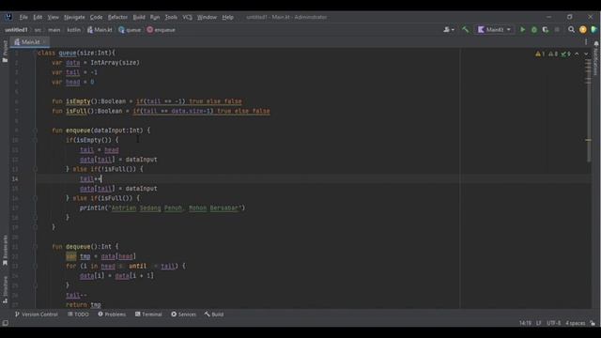
Task: Open the user account icon in the toolbar
Action: [449, 29]
